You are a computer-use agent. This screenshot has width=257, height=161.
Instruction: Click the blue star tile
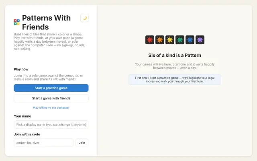coord(190,40)
